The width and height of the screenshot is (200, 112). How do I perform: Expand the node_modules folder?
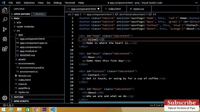coord(25,26)
